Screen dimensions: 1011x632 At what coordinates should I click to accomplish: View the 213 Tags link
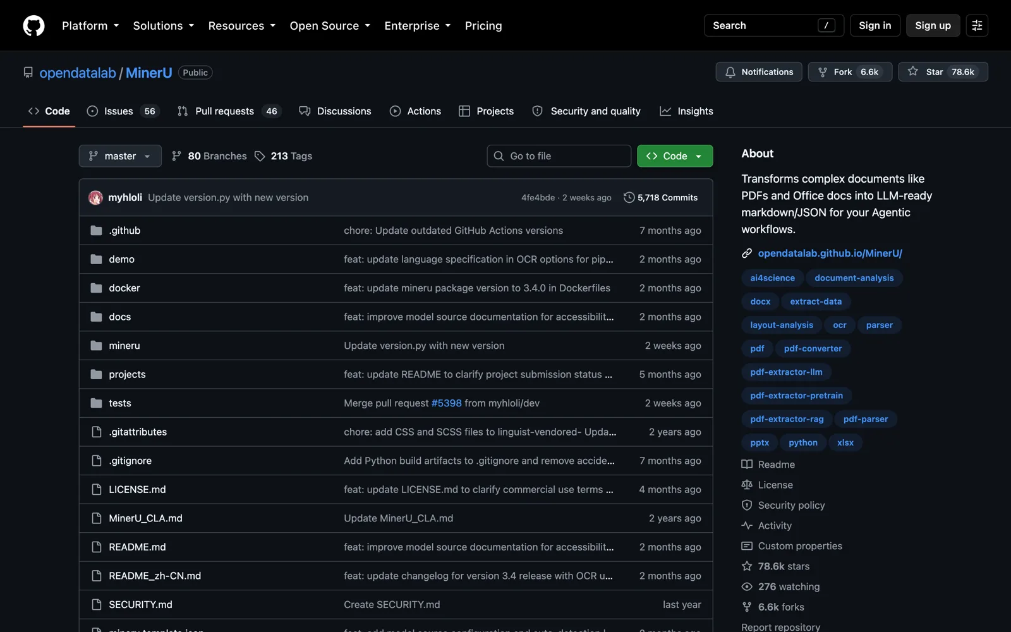(x=283, y=156)
